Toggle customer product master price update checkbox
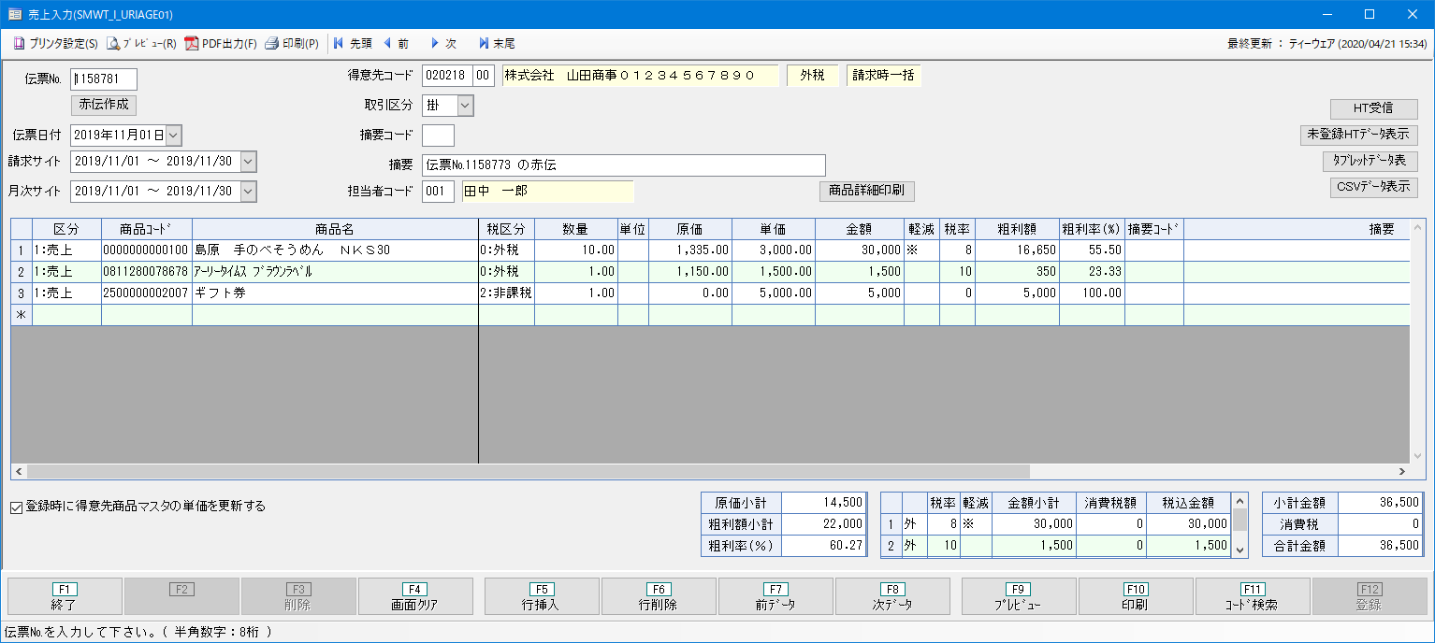This screenshot has height=643, width=1435. tap(16, 507)
